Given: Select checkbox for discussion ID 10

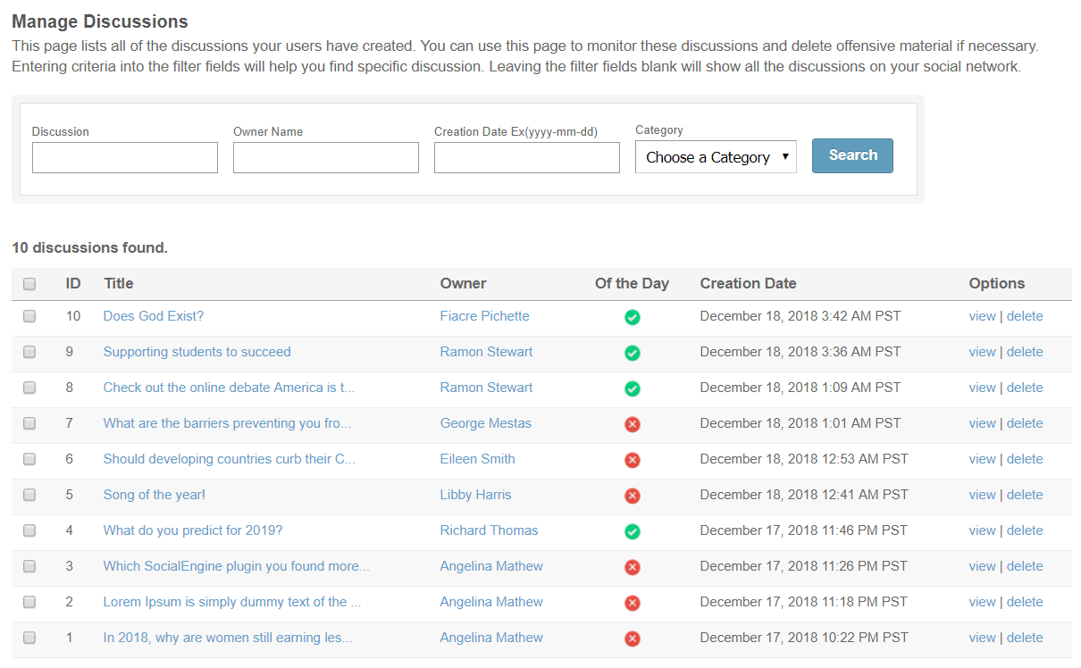Looking at the screenshot, I should 29,316.
